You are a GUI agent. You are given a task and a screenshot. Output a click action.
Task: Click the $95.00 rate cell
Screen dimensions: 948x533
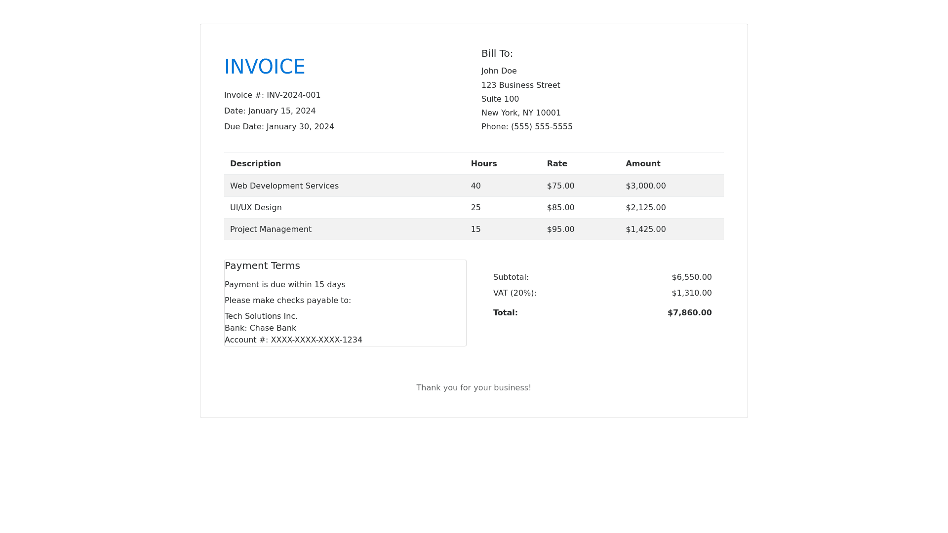pyautogui.click(x=560, y=229)
